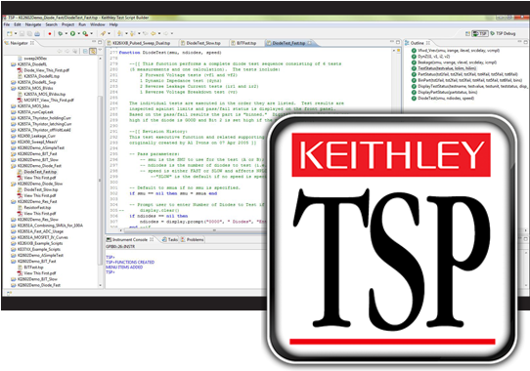Select the Instrument Console tab
Image resolution: width=530 pixels, height=371 pixels.
130,239
